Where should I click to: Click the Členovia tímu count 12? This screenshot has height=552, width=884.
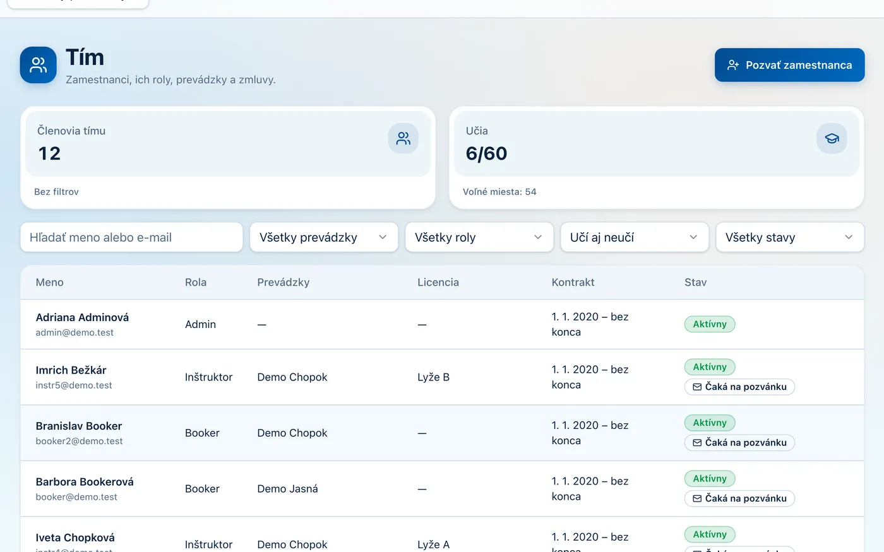point(49,153)
